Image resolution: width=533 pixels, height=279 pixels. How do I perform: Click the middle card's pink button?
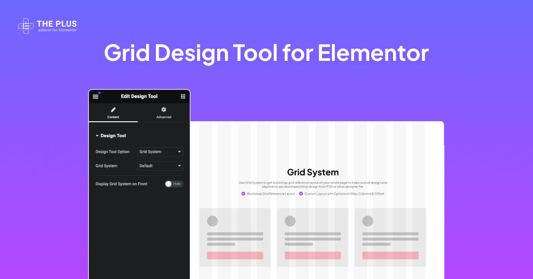313,255
